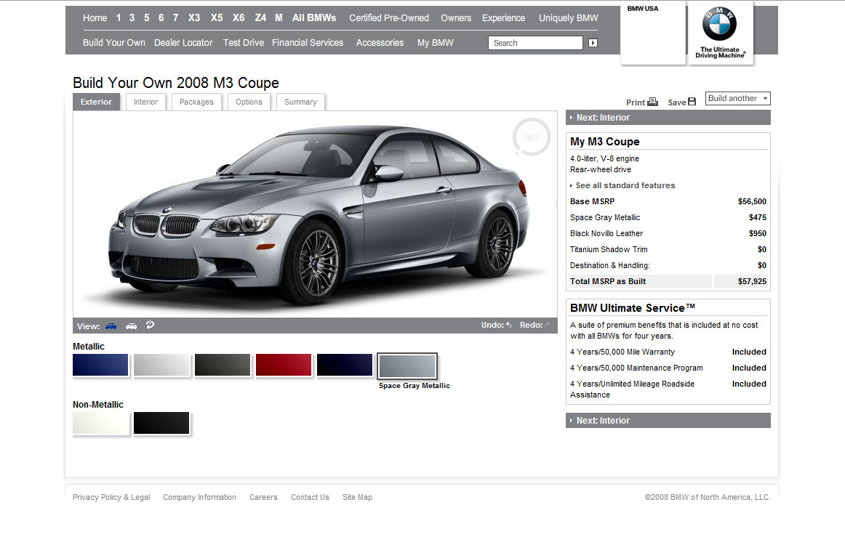
Task: Select the blue metallic paint swatch
Action: pos(100,365)
